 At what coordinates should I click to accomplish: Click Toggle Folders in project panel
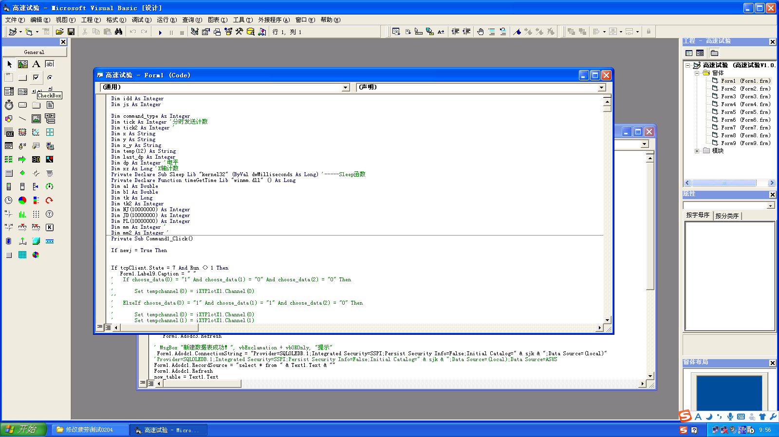click(x=714, y=53)
